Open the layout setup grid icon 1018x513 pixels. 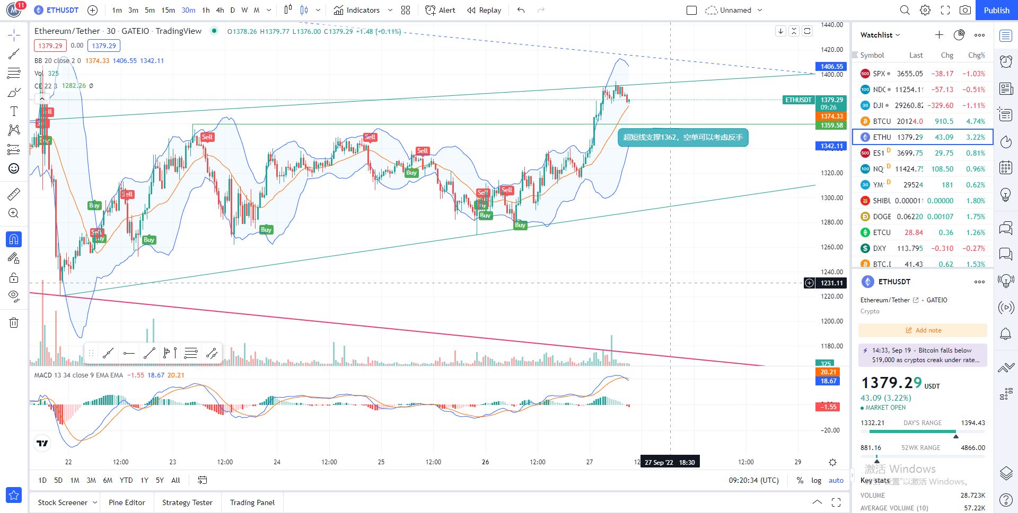tap(406, 10)
